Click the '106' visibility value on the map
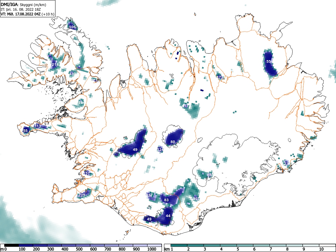This screenshot has width=336, height=252. click(73, 27)
